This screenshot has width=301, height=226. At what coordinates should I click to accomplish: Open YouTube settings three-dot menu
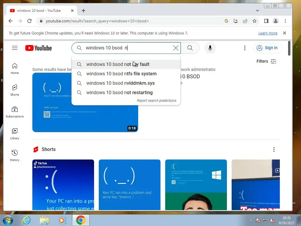point(245,48)
